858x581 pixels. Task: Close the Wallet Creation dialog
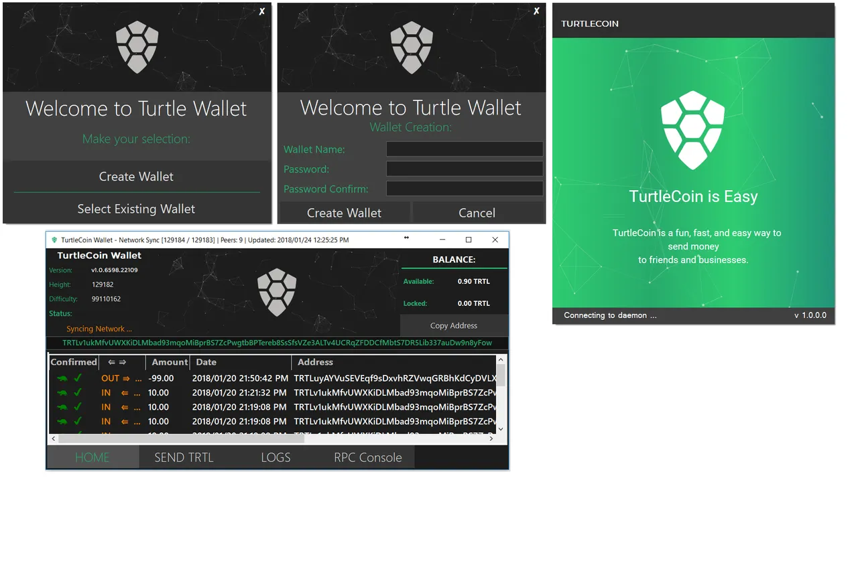point(536,11)
